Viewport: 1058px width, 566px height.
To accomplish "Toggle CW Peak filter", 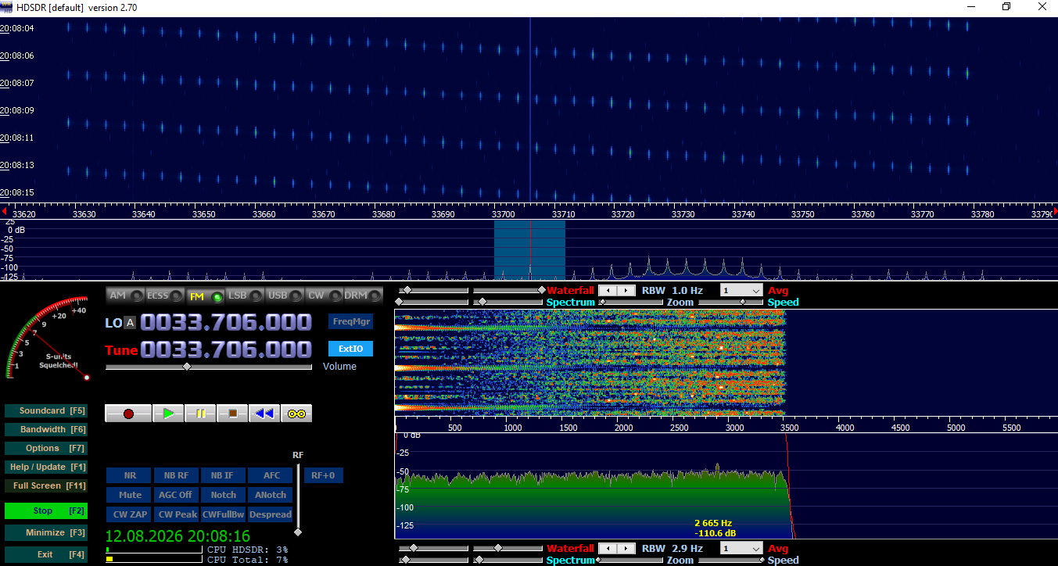I will 176,514.
